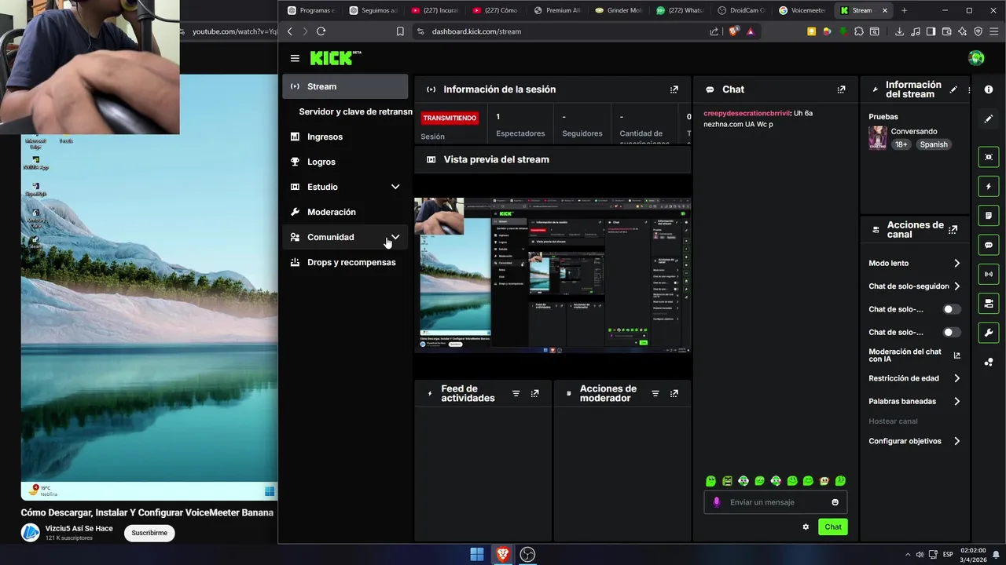Toggle Chat de solo switch above Moderación del chat

952,332
